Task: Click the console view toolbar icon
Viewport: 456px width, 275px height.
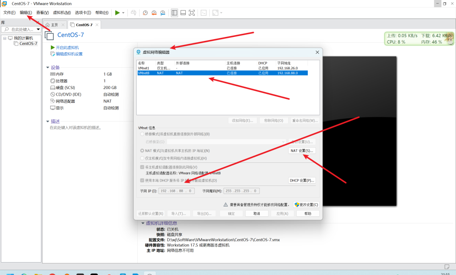Action: coord(204,13)
